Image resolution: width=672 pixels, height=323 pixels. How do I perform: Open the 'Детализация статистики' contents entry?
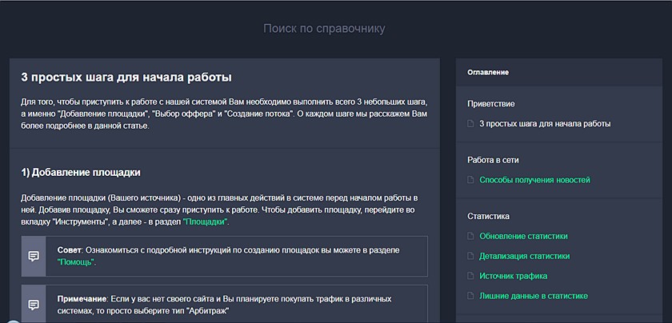pyautogui.click(x=525, y=256)
